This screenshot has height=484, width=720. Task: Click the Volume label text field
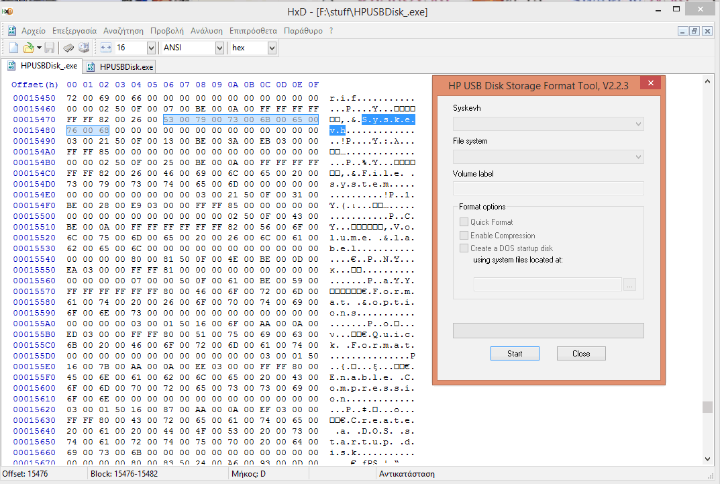point(548,188)
